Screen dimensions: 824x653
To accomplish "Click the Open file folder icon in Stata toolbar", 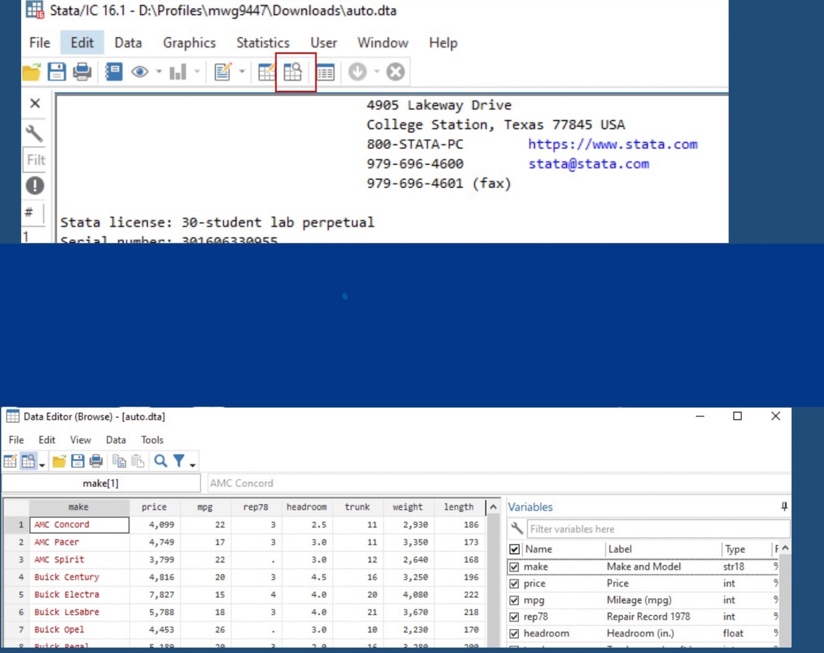I will pos(32,72).
